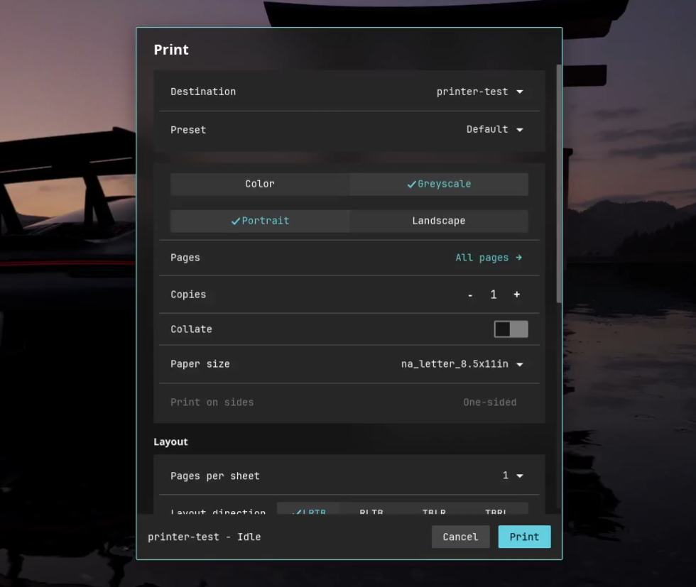Click the Cancel button
This screenshot has height=587, width=696.
[460, 537]
